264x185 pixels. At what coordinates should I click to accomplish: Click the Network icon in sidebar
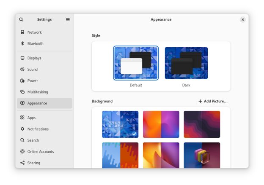22,32
